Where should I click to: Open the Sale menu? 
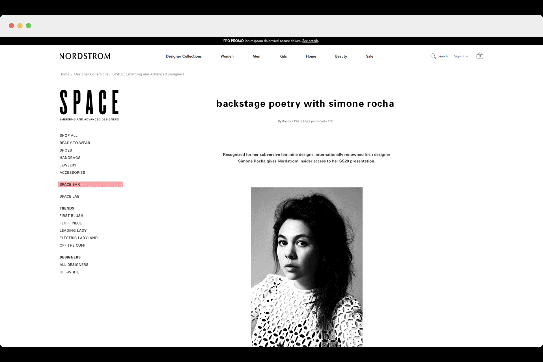pyautogui.click(x=369, y=56)
